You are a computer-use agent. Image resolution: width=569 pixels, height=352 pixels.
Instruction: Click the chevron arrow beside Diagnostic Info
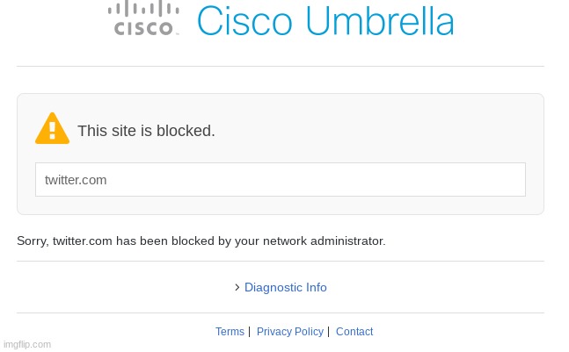click(237, 288)
